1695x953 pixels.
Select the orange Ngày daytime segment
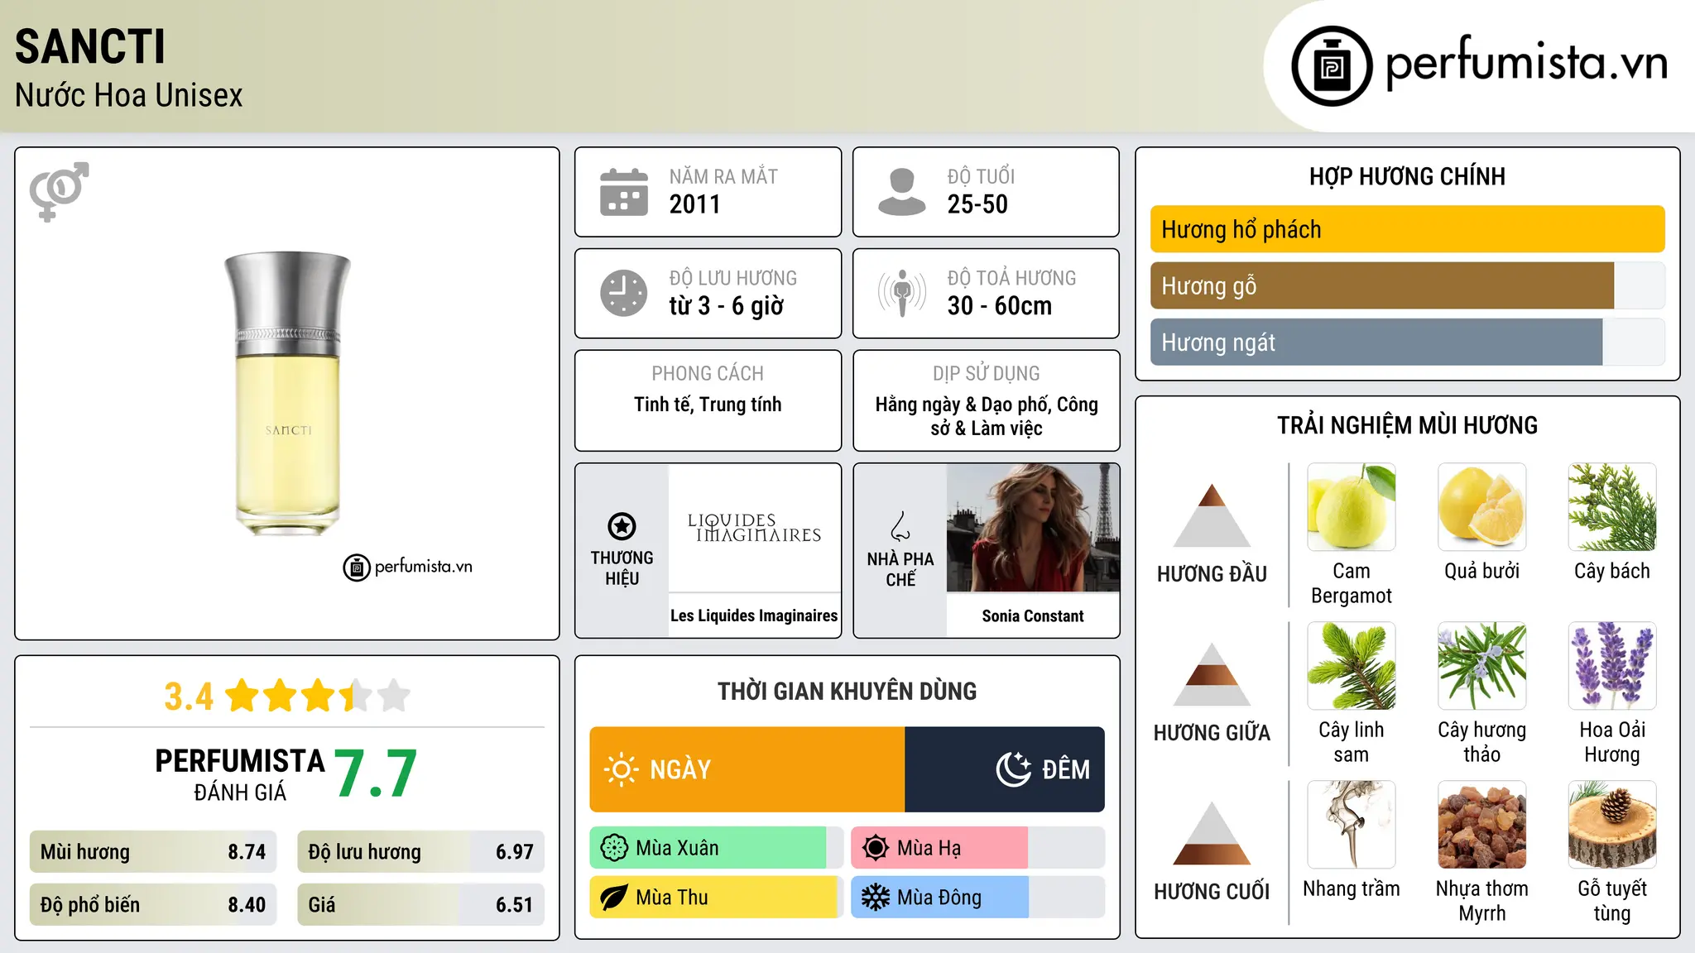[x=747, y=769]
